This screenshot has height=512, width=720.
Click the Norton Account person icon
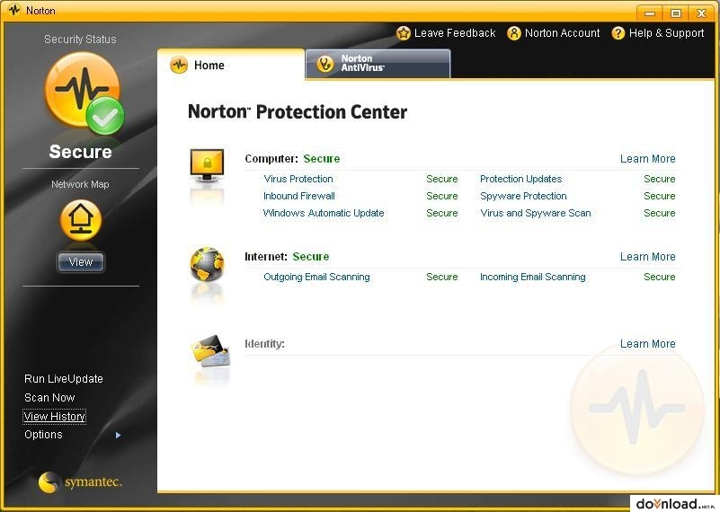514,33
